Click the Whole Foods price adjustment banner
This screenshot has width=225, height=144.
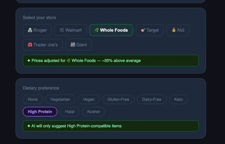tap(111, 61)
